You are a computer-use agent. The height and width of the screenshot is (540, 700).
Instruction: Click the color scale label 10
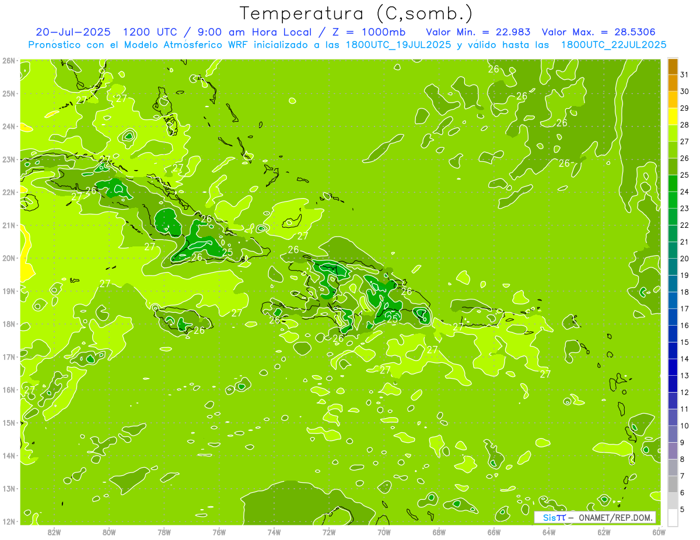(684, 426)
